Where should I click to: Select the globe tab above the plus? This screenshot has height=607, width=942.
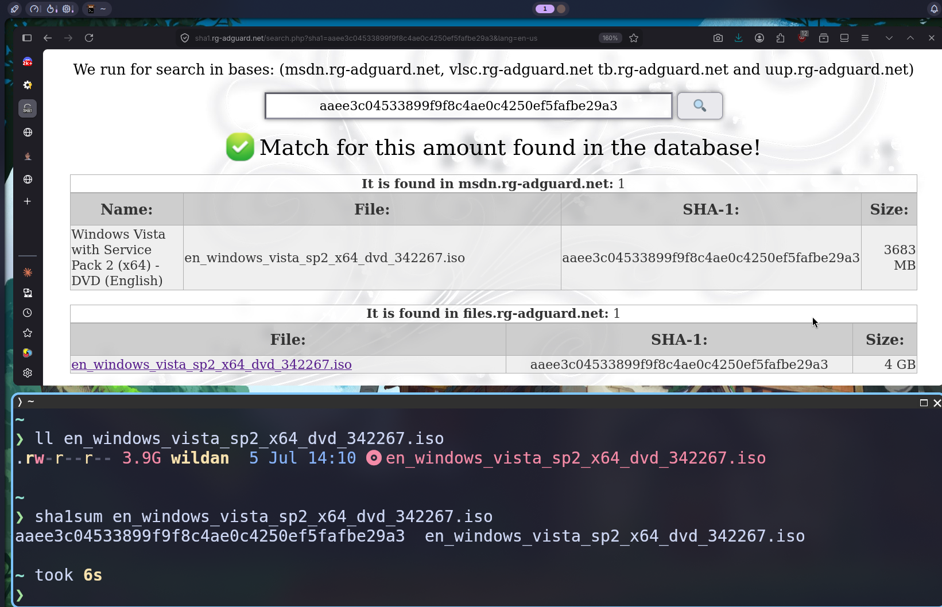27,180
